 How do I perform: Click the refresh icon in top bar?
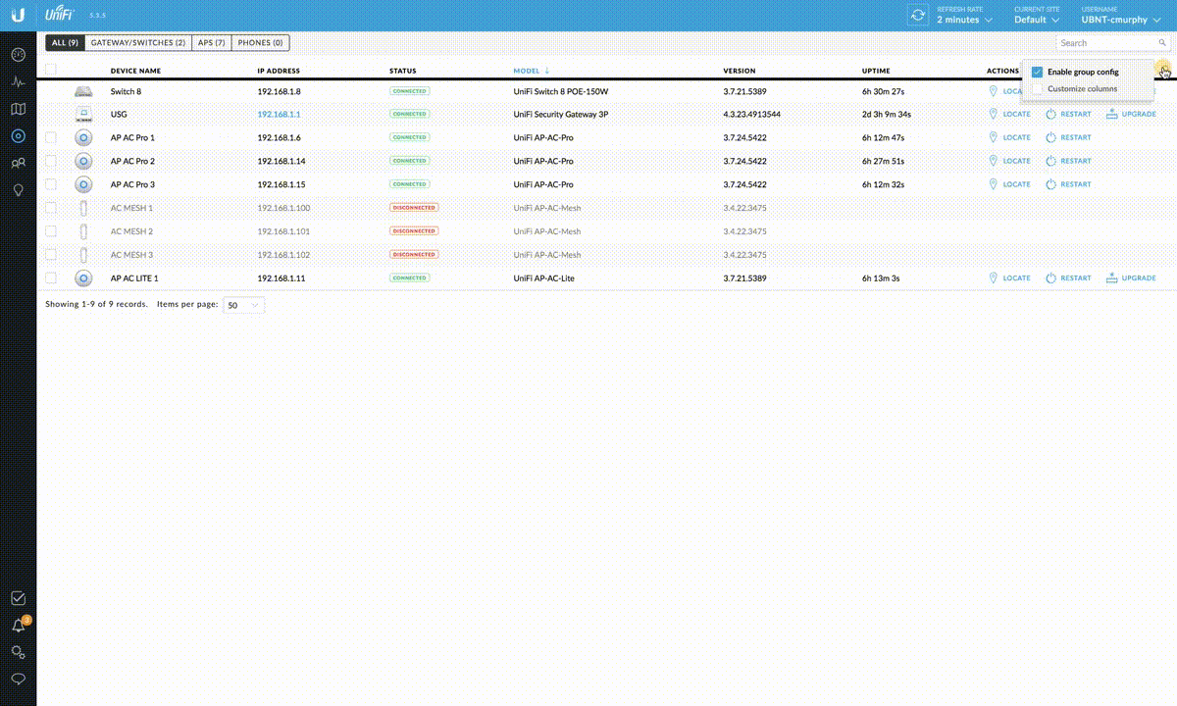pyautogui.click(x=918, y=15)
